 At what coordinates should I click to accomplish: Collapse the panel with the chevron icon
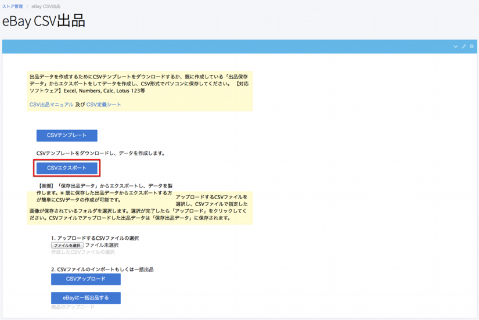click(x=456, y=46)
